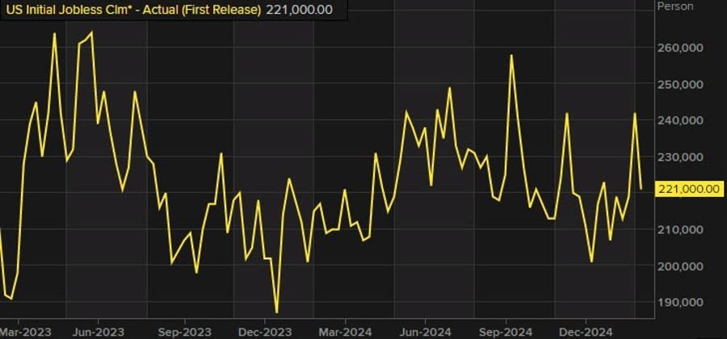Click the 240,000 y-axis label
Image resolution: width=727 pixels, height=339 pixels.
[x=680, y=121]
